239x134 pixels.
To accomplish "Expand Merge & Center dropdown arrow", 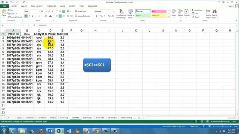I will [x=92, y=16].
